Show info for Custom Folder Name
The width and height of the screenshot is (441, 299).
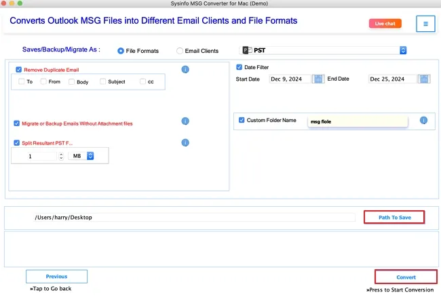tap(423, 120)
